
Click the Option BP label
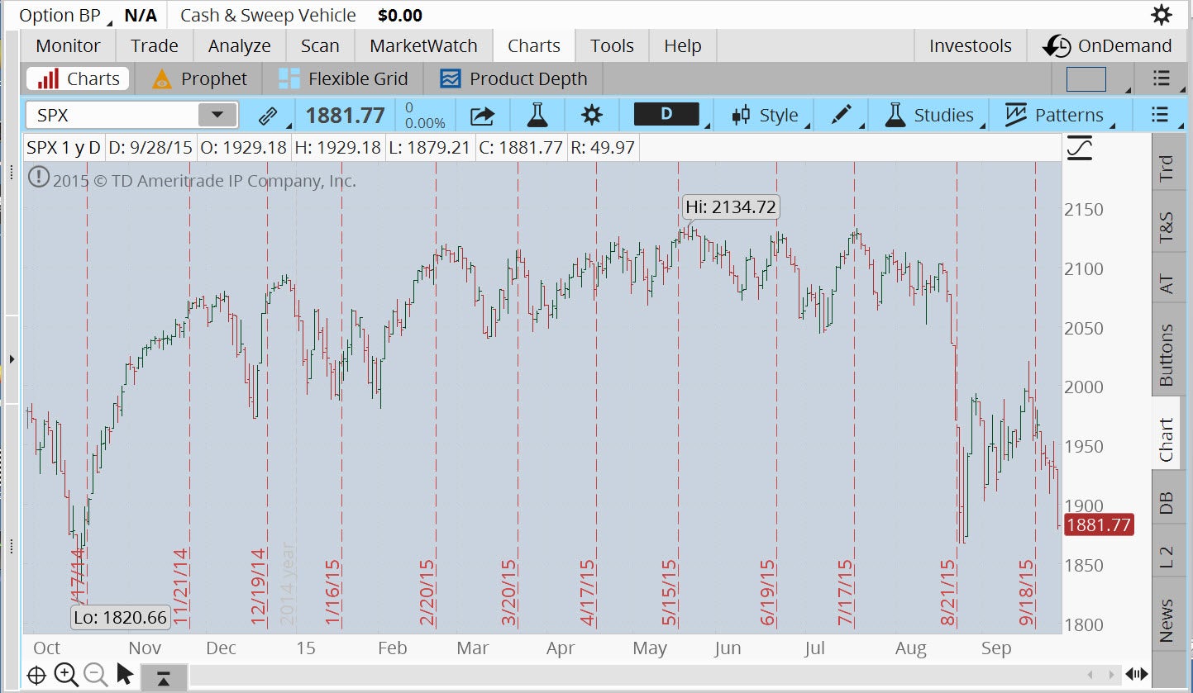tap(60, 15)
